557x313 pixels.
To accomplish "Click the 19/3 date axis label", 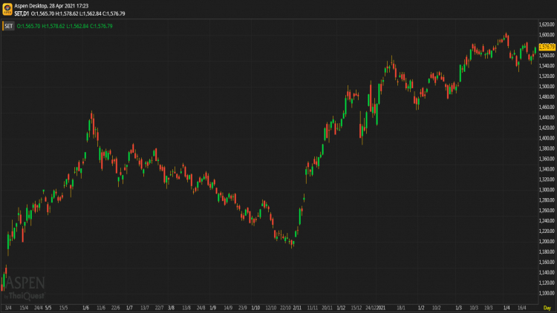I will 489,308.
